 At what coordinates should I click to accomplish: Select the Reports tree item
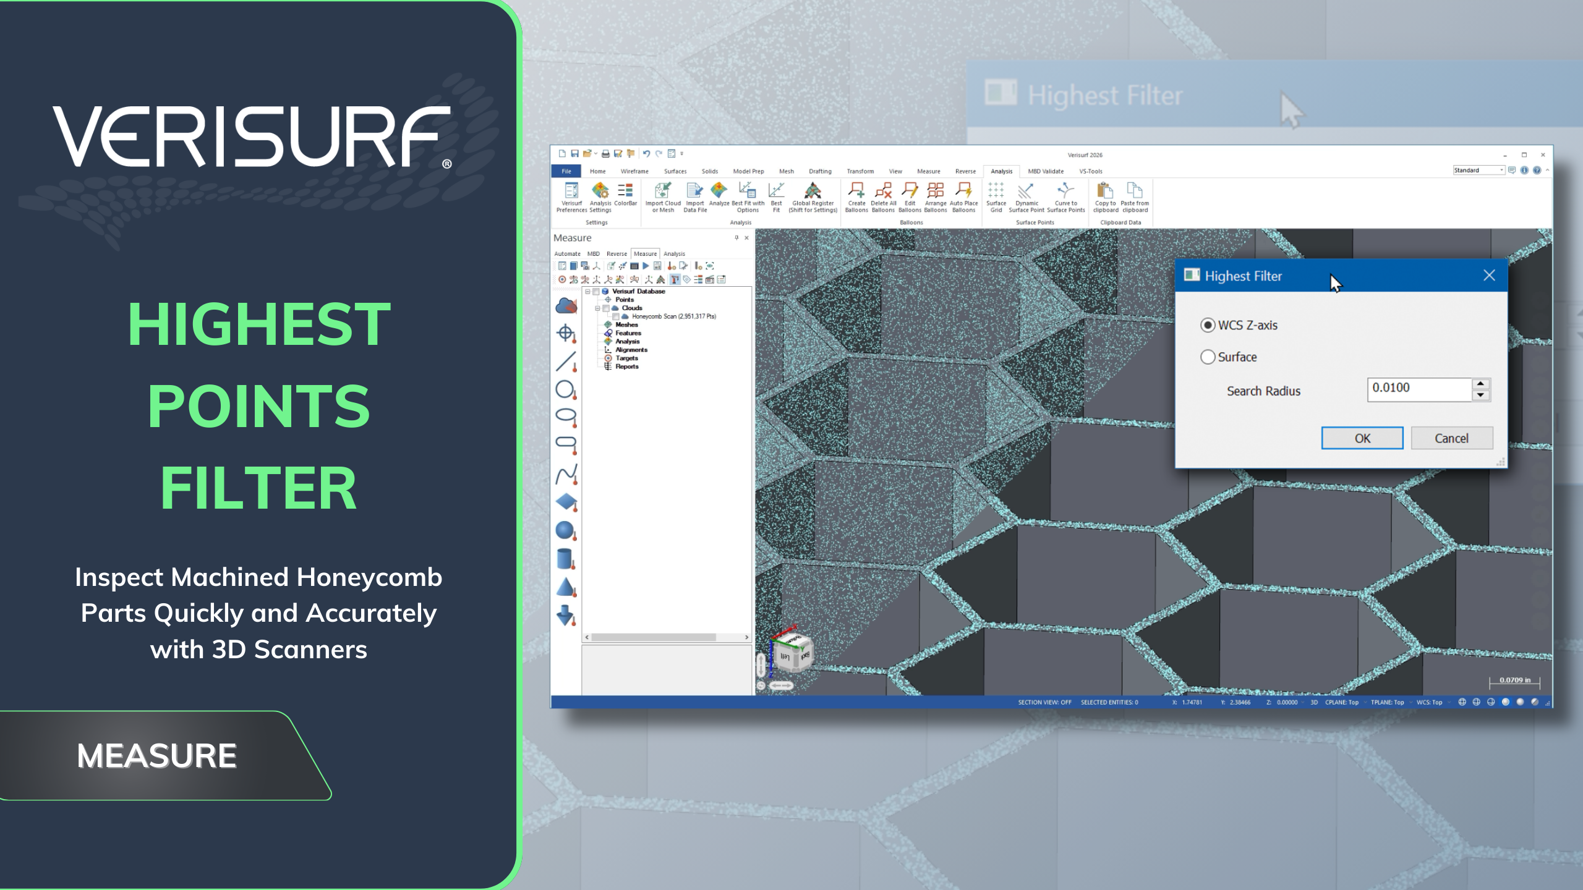tap(626, 367)
